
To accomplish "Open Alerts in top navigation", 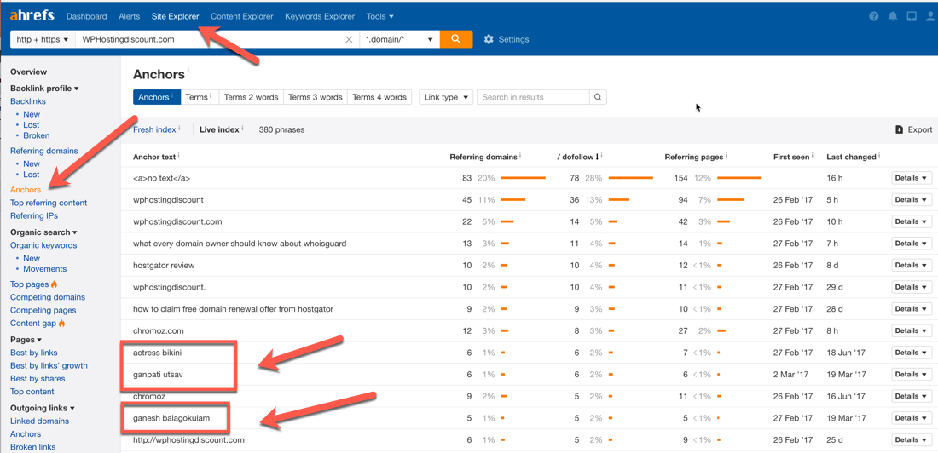I will point(130,16).
